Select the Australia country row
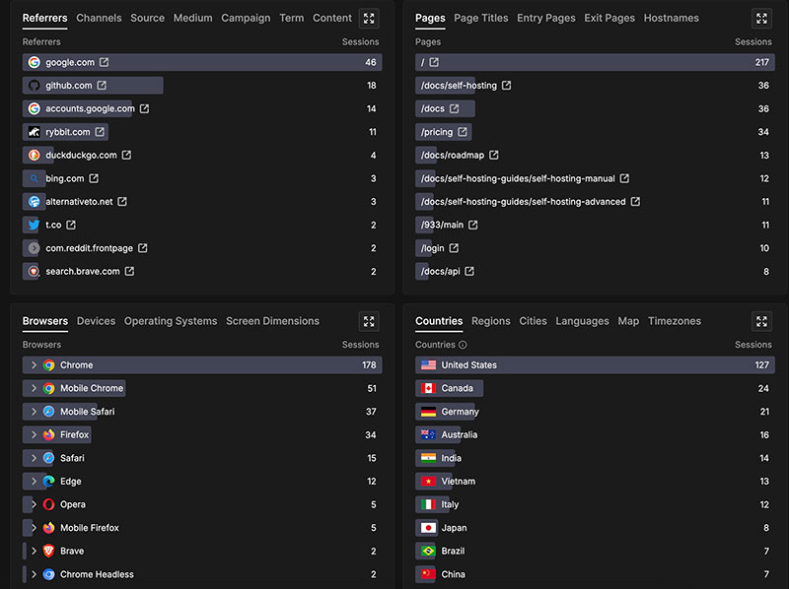 point(595,434)
